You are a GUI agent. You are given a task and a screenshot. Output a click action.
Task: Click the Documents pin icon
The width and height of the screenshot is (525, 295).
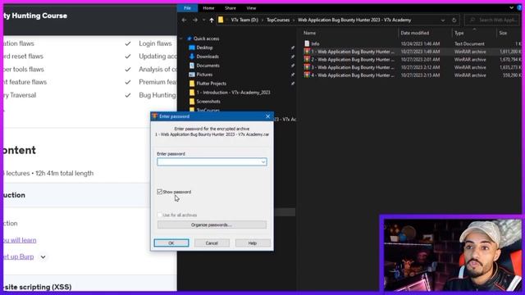[x=293, y=66]
